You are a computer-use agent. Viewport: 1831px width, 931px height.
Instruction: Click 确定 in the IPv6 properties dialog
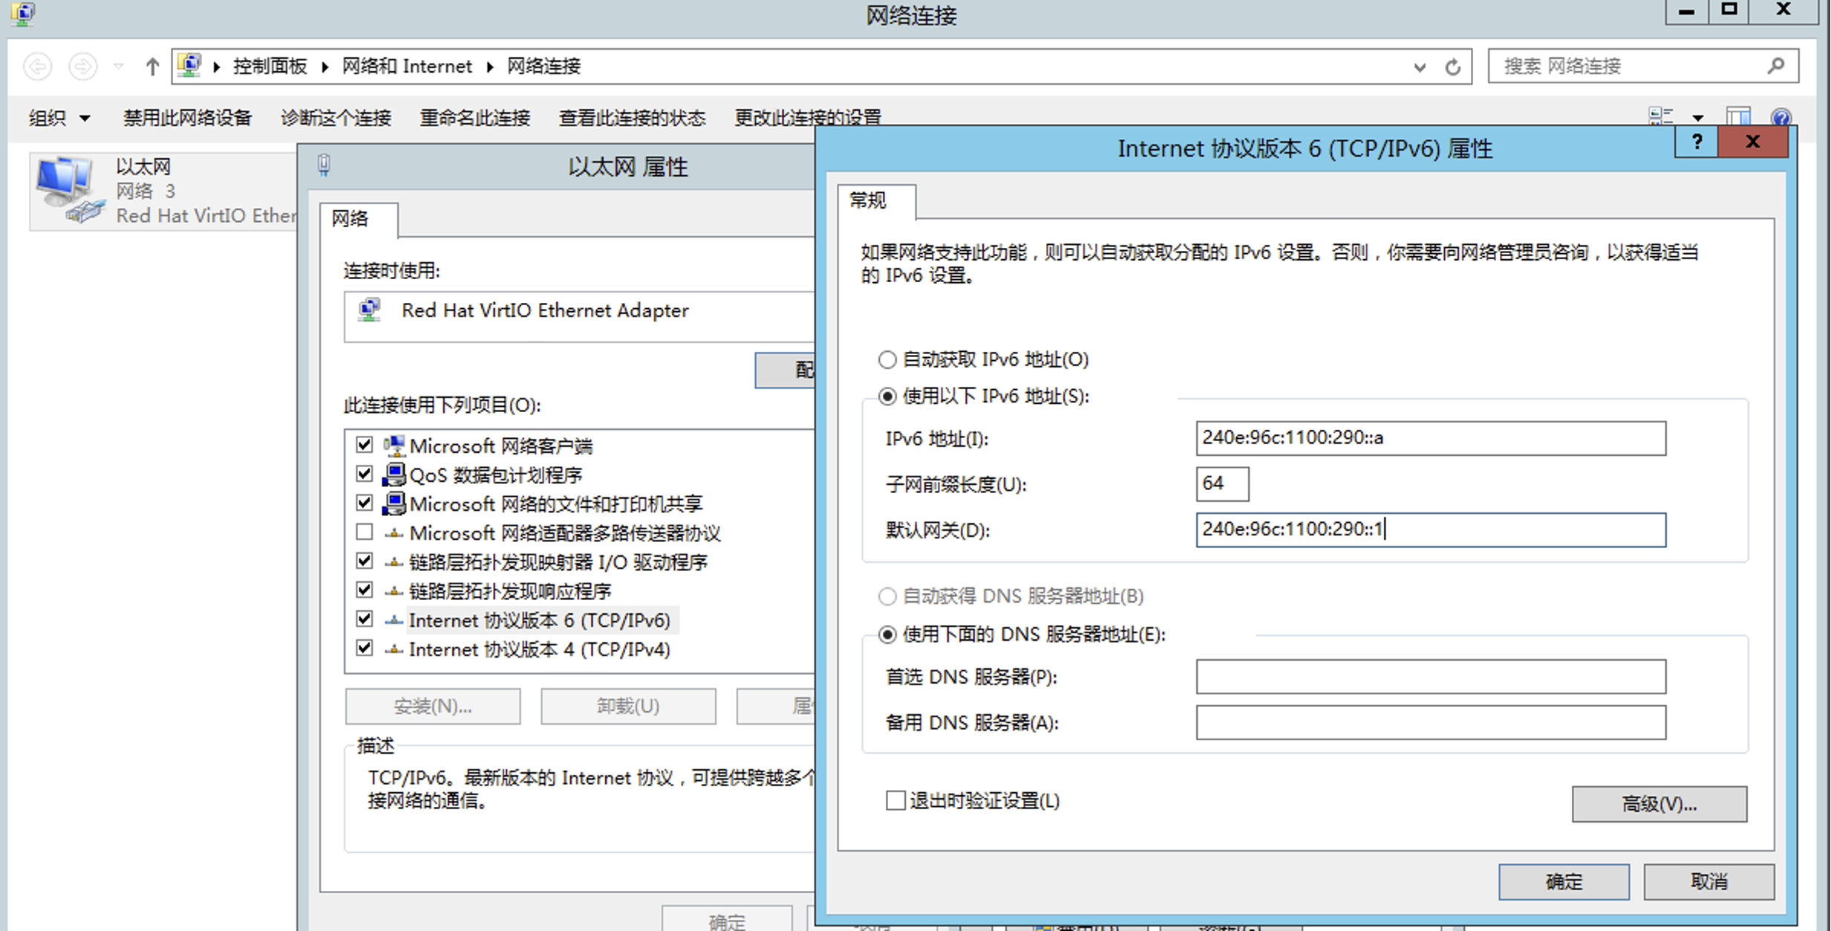click(x=1564, y=881)
